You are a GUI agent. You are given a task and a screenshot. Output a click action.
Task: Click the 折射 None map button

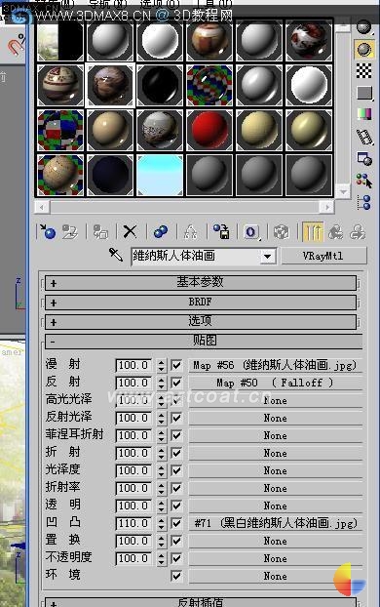[x=275, y=453]
